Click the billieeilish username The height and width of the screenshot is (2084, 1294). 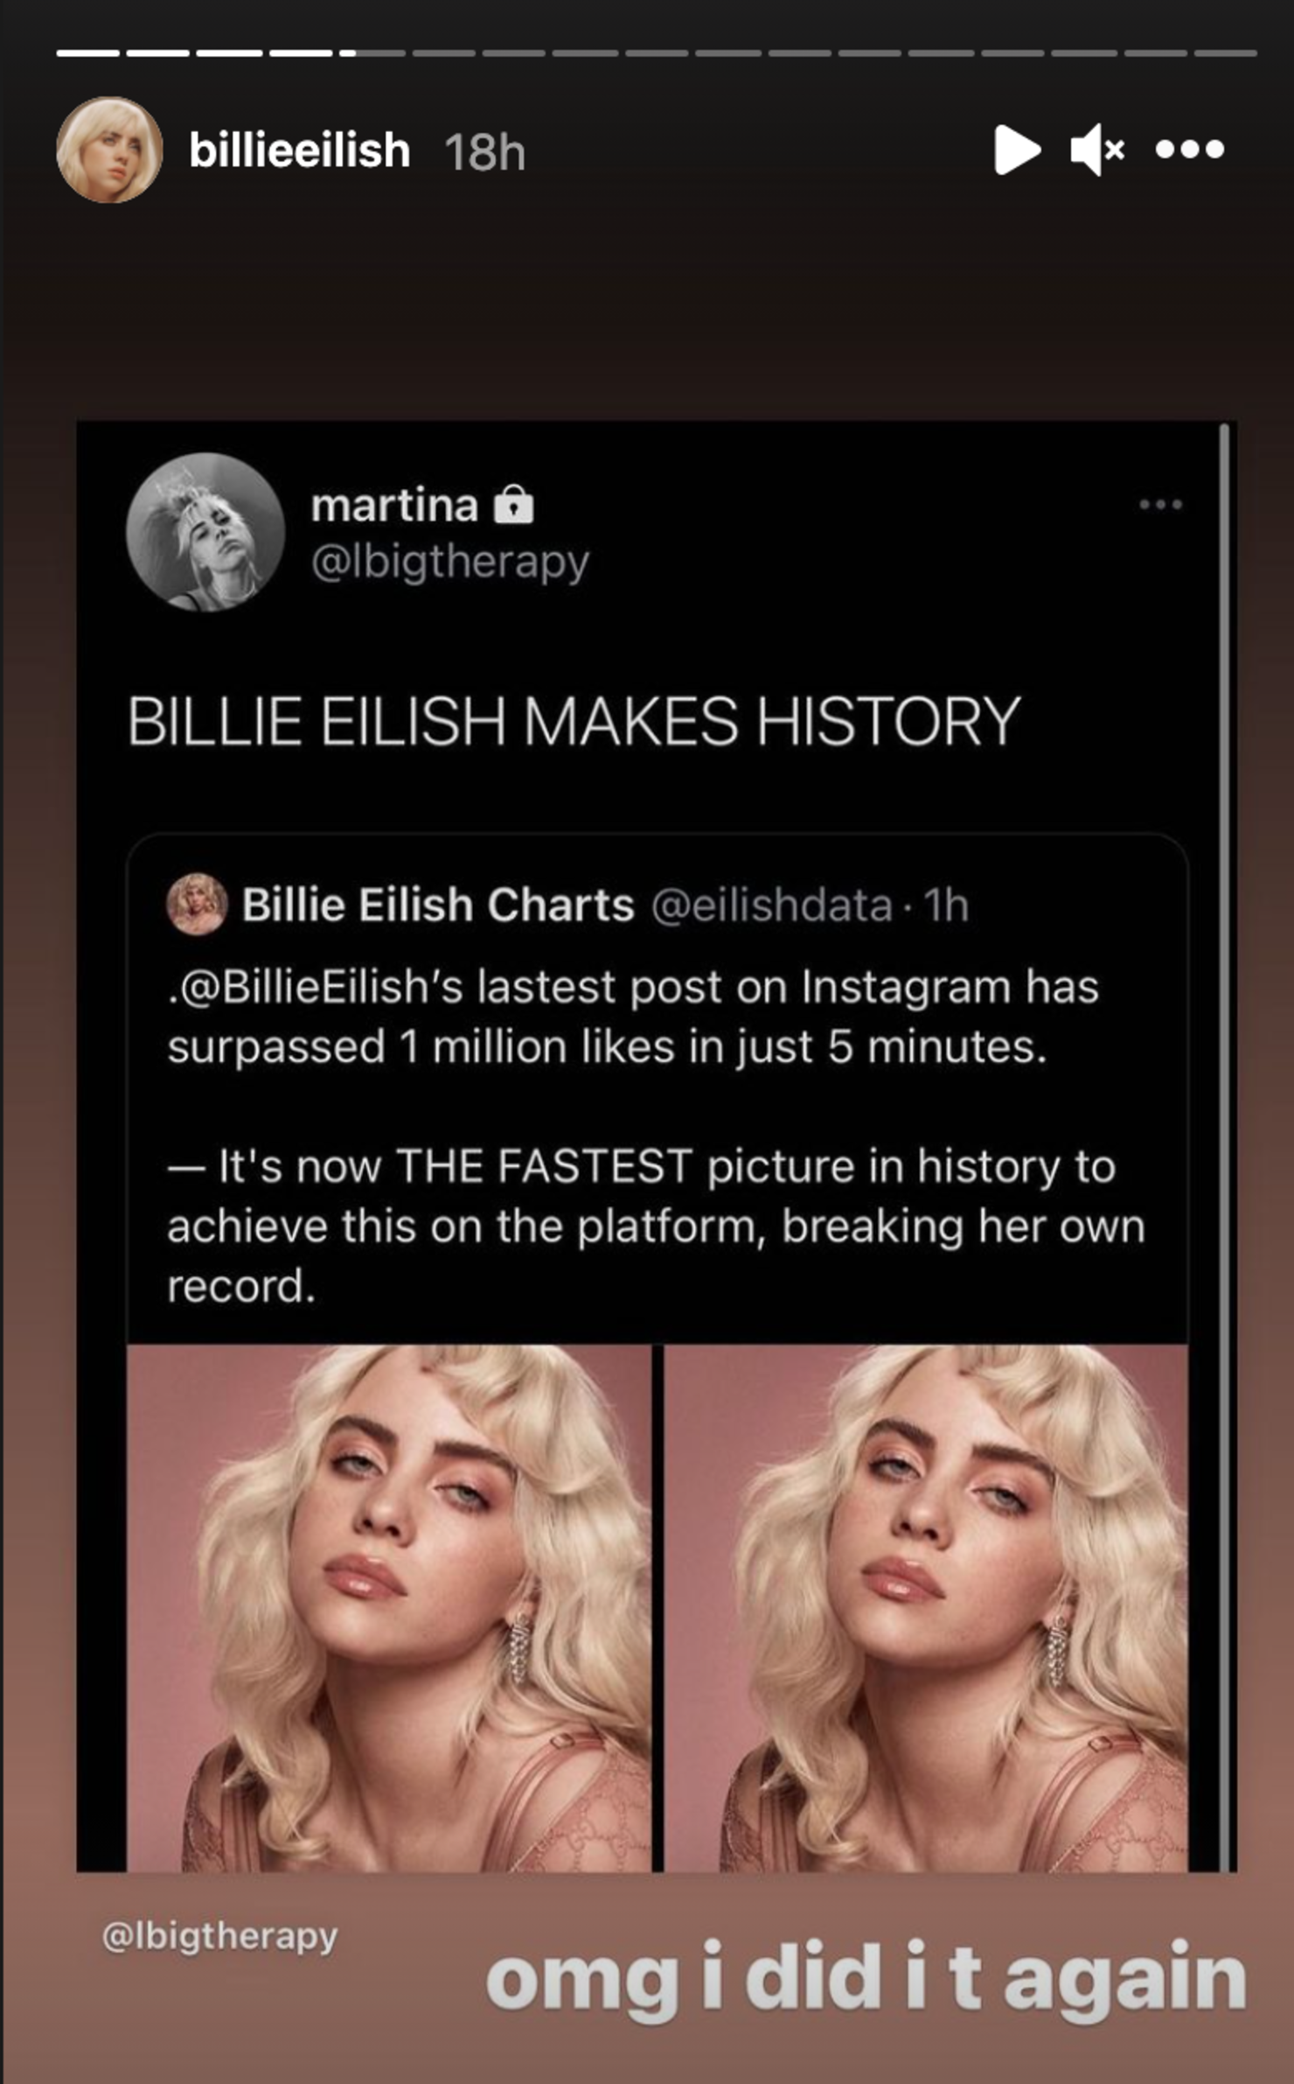299,150
